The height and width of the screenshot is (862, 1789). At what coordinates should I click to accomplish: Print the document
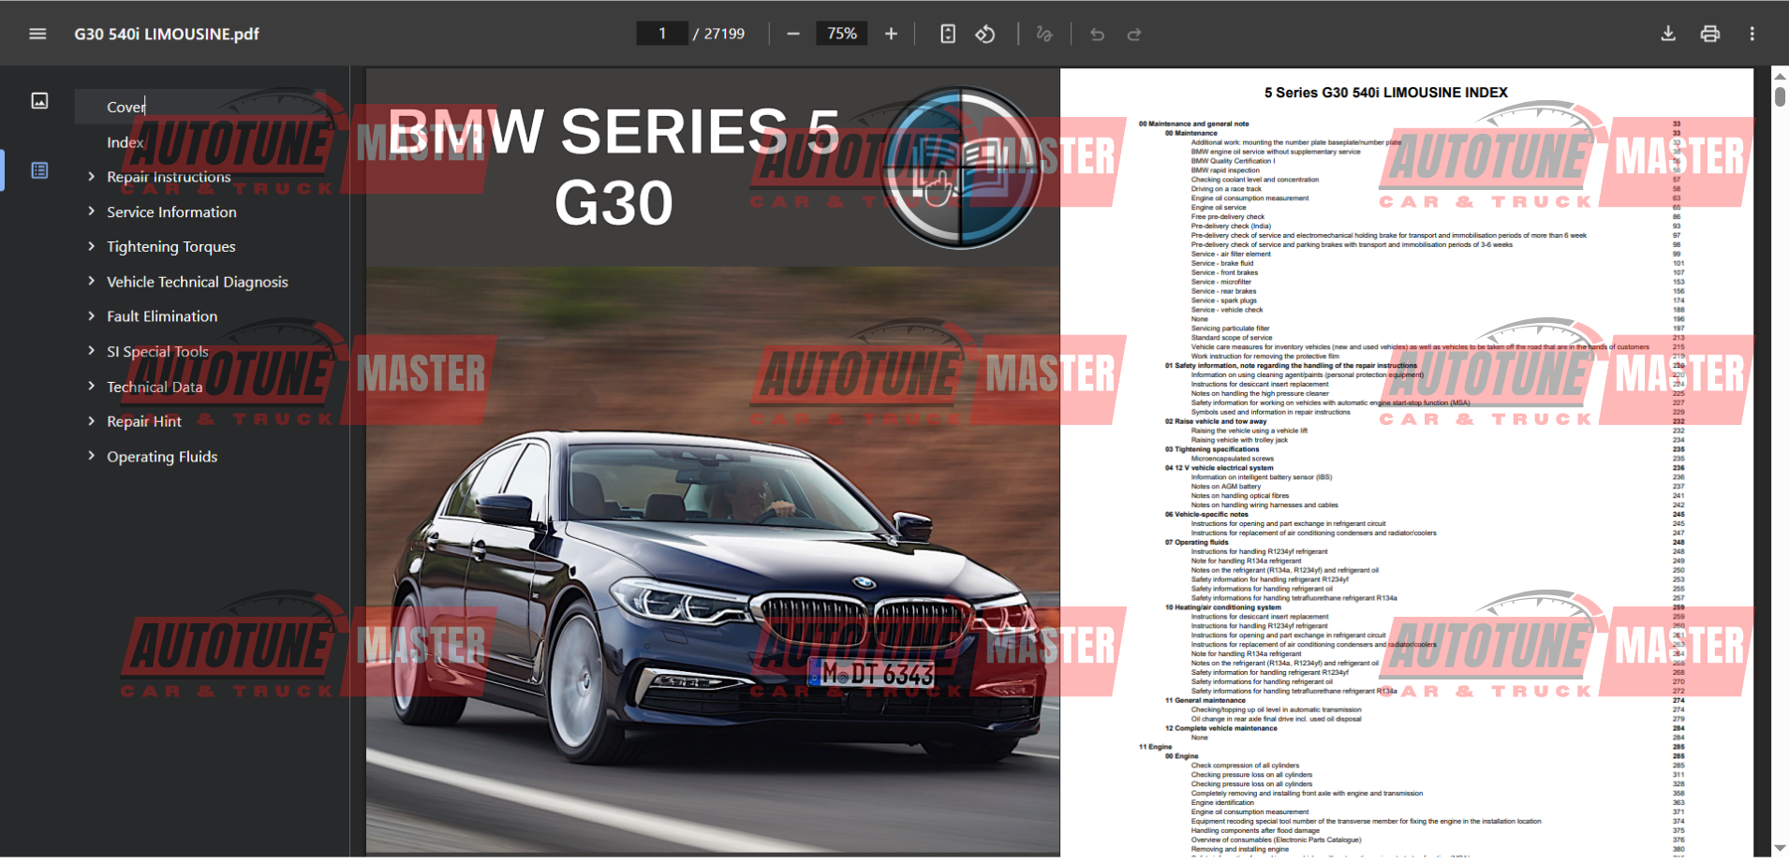pyautogui.click(x=1710, y=34)
